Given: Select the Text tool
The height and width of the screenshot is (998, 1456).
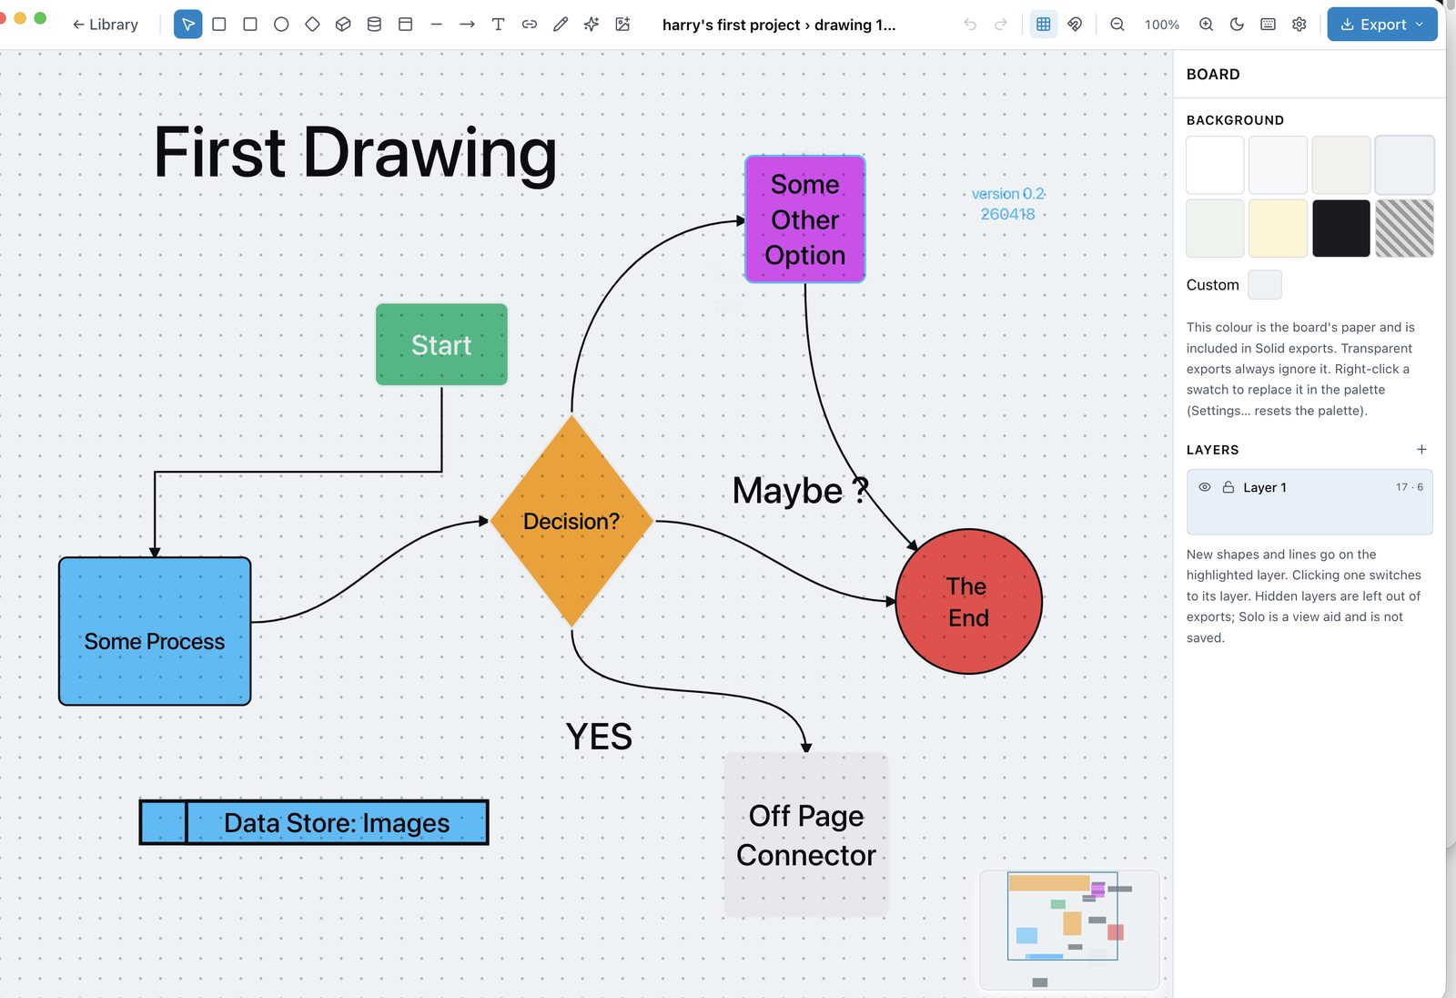Looking at the screenshot, I should pyautogui.click(x=499, y=25).
